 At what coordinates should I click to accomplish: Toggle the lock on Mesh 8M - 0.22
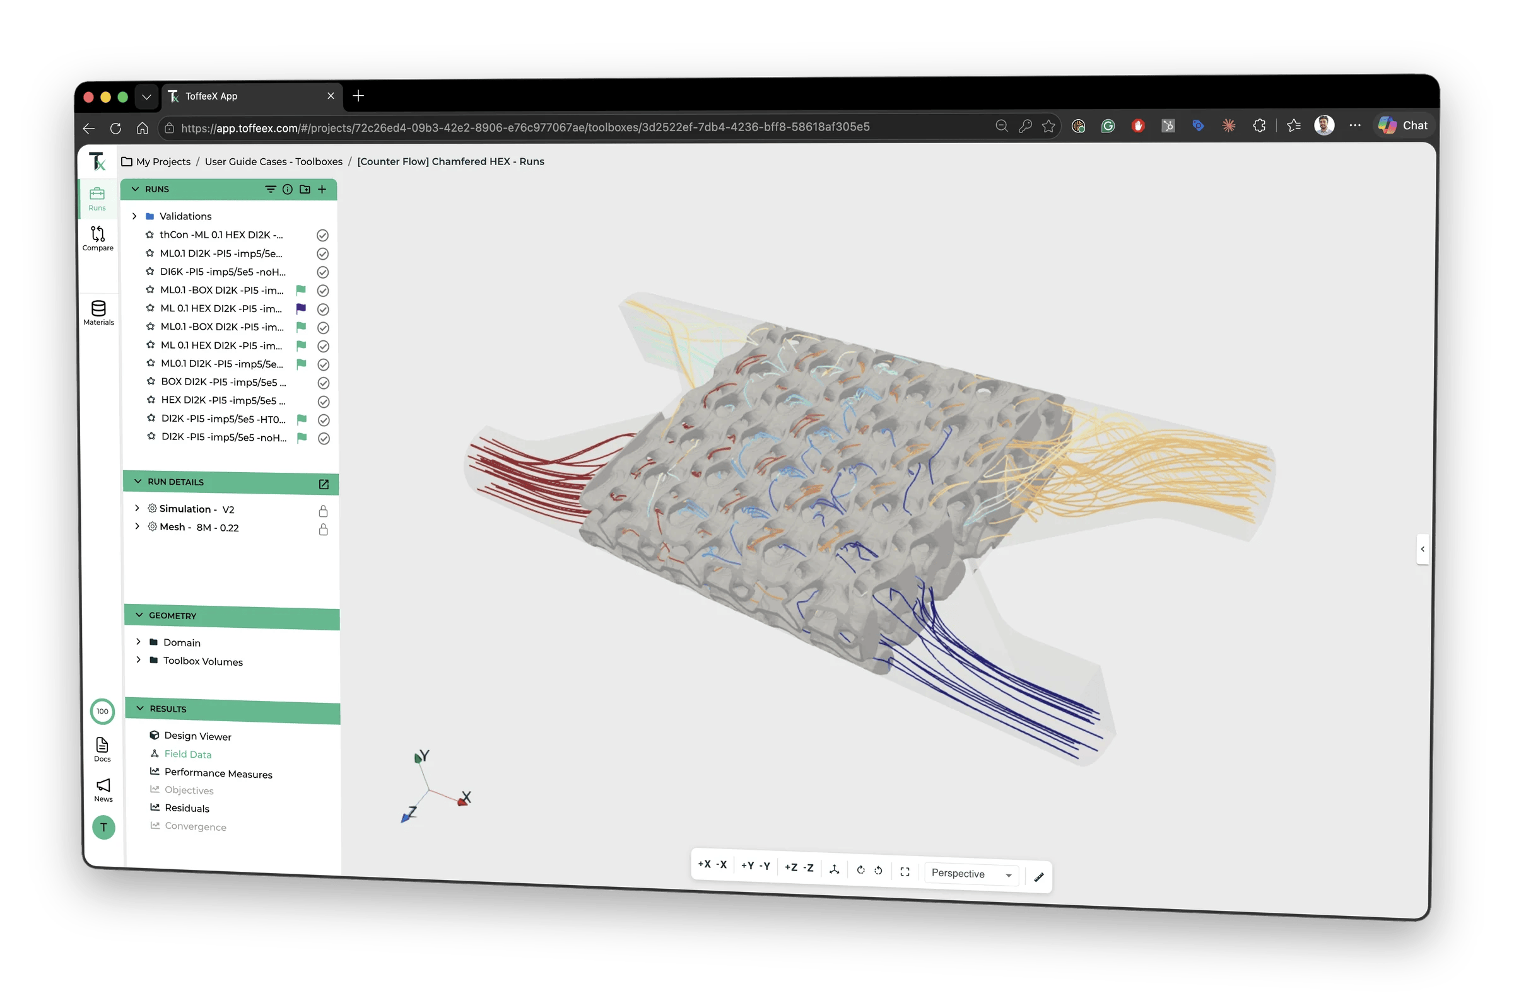click(x=323, y=530)
